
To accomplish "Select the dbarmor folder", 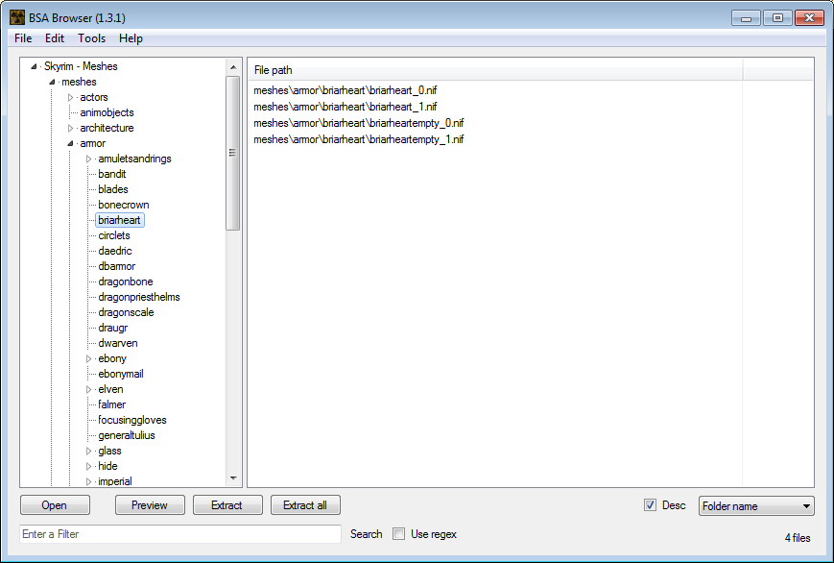I will [116, 266].
